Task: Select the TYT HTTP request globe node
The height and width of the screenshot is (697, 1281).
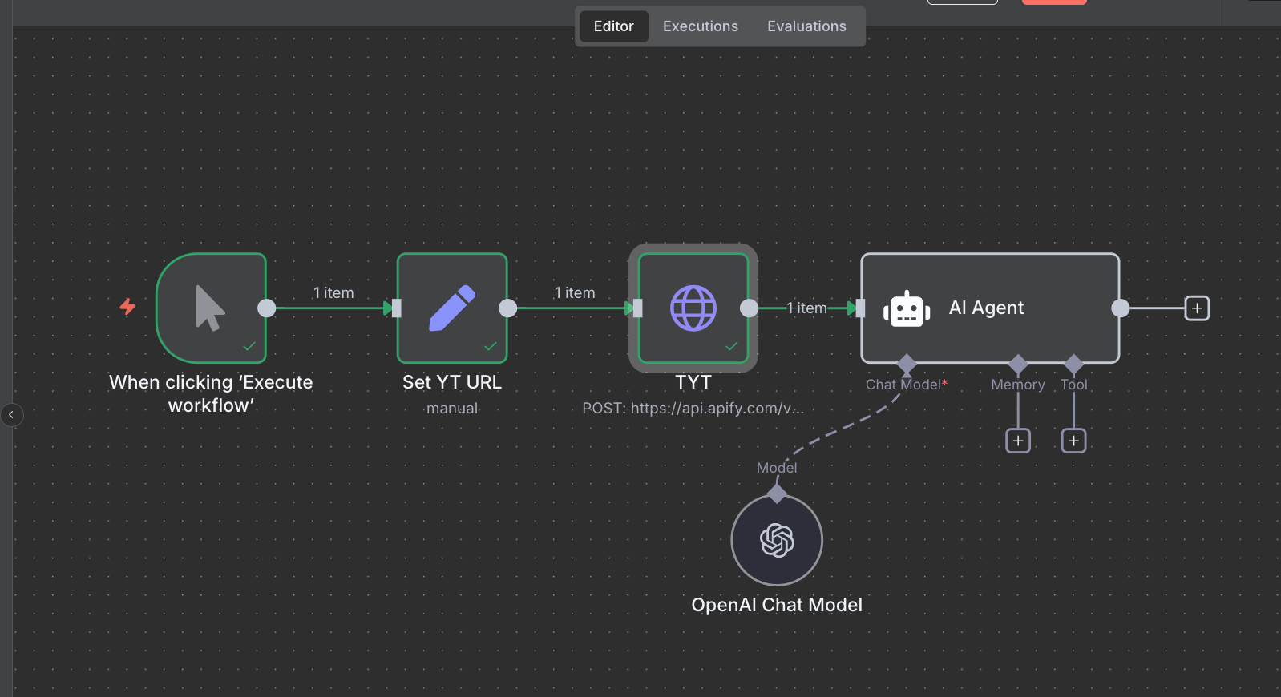Action: click(693, 308)
